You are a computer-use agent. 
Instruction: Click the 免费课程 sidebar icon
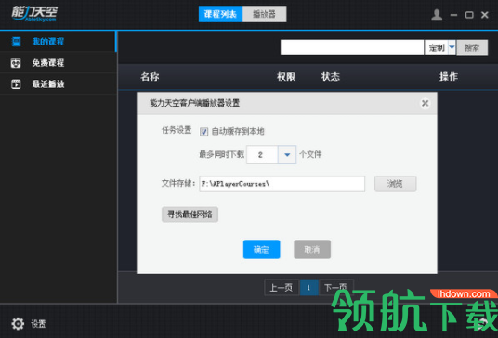coord(16,63)
